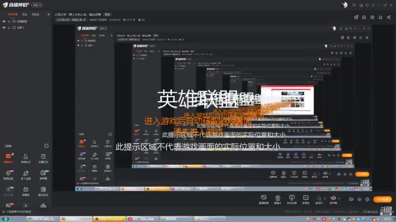Image resolution: width=396 pixels, height=222 pixels.
Task: Open the PK tool with red badge
Action: click(x=8, y=205)
